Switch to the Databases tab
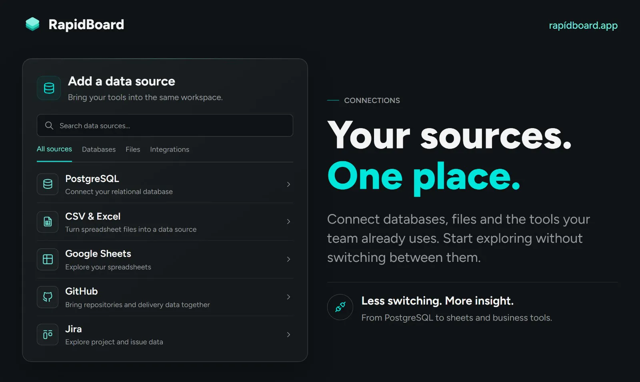The width and height of the screenshot is (640, 382). point(99,149)
